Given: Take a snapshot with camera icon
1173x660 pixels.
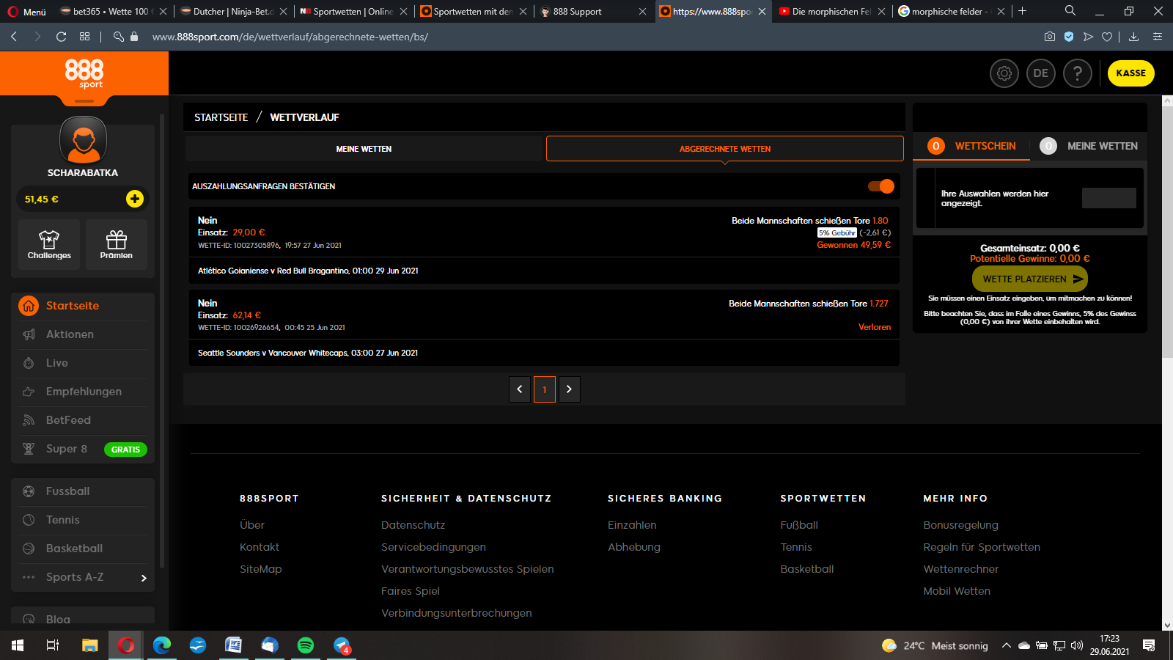Looking at the screenshot, I should pos(1050,37).
